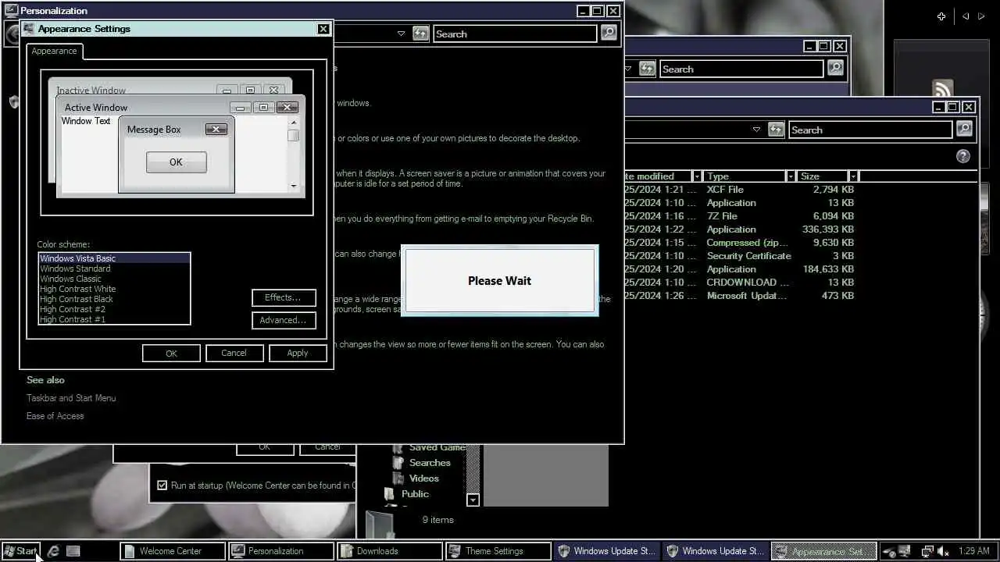Click the 1:29 AM taskbar clock

point(973,551)
